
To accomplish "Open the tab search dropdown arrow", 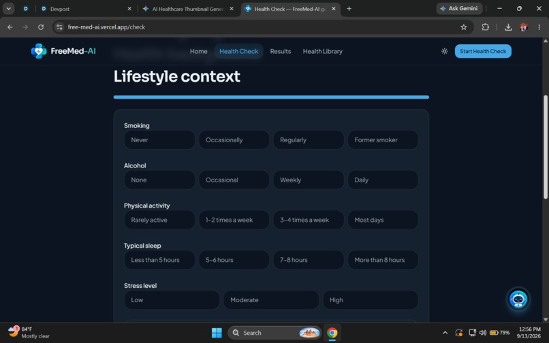I will (x=8, y=9).
